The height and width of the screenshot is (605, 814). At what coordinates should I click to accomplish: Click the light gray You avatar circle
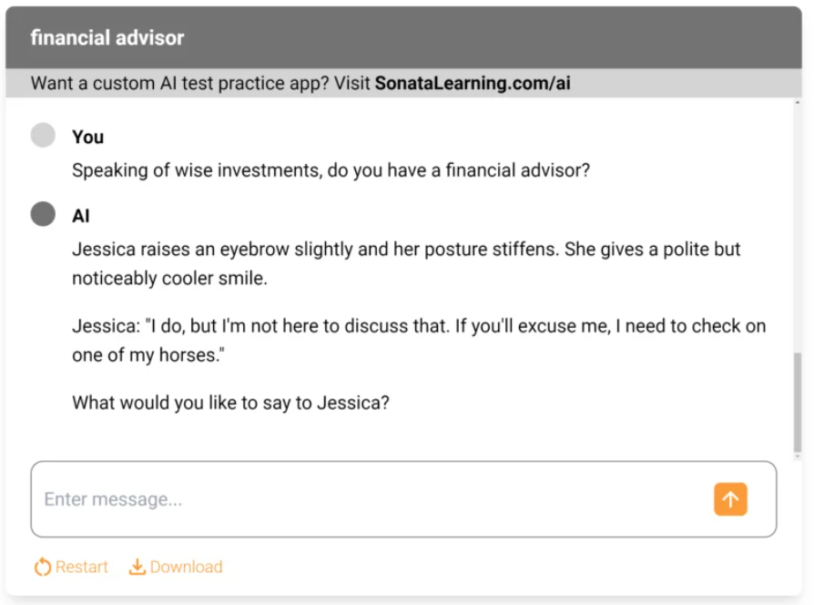(x=43, y=135)
